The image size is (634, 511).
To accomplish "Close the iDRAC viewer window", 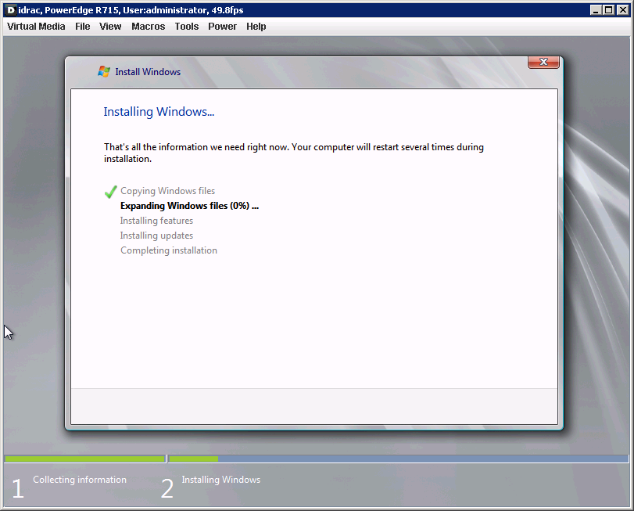I will pos(623,9).
